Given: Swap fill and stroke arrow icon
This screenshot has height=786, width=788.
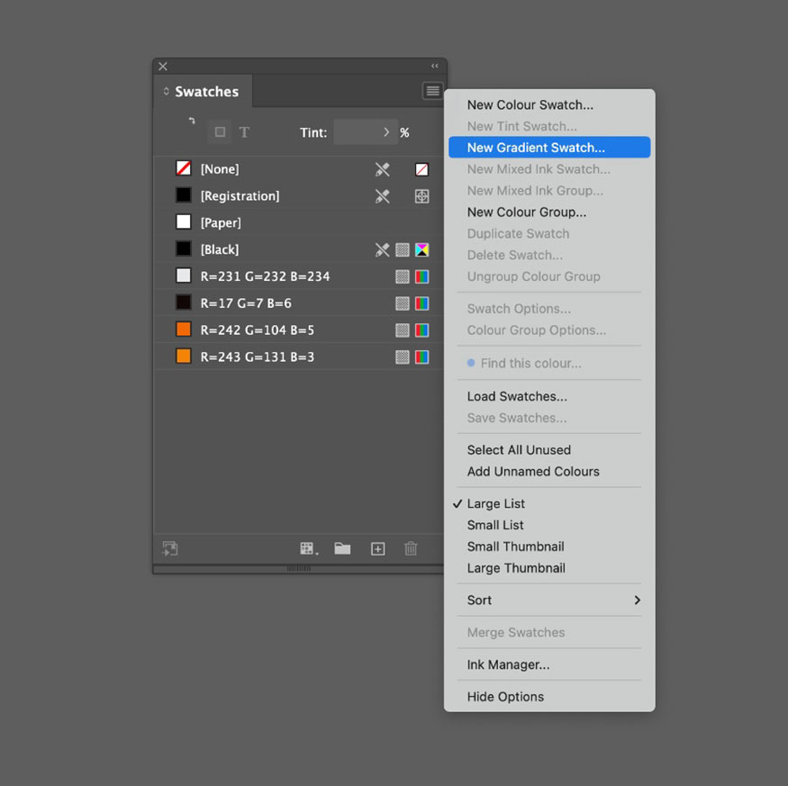Looking at the screenshot, I should click(x=192, y=121).
